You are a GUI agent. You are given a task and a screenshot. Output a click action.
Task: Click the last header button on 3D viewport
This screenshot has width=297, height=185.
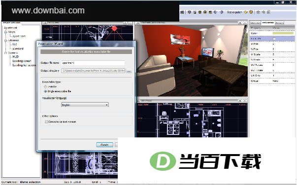245,23
